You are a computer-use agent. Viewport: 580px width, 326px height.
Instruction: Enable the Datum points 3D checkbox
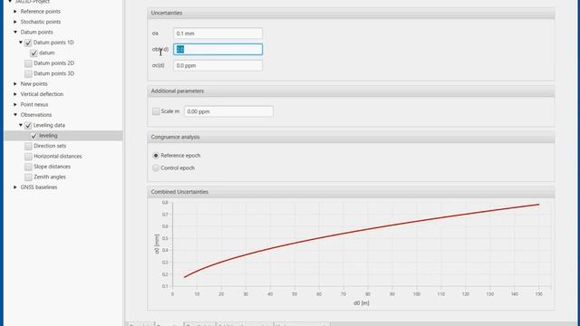pos(28,74)
